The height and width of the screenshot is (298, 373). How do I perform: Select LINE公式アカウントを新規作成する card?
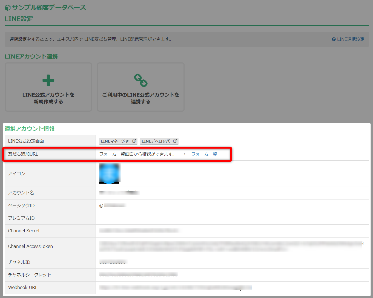(48, 87)
